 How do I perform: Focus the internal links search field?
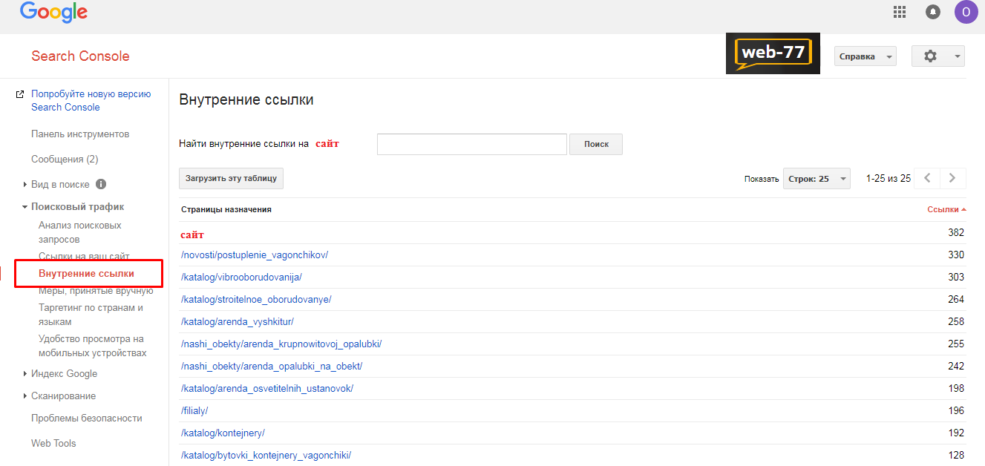click(x=472, y=144)
